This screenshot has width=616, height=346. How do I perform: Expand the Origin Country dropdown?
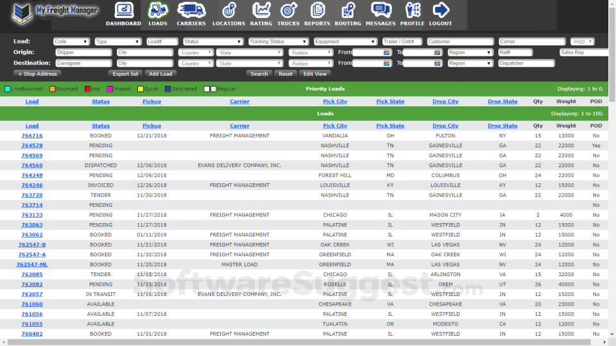pyautogui.click(x=196, y=53)
